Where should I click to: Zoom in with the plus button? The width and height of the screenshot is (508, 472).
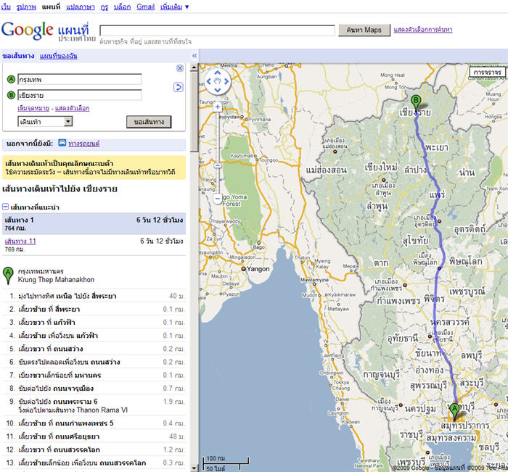218,107
